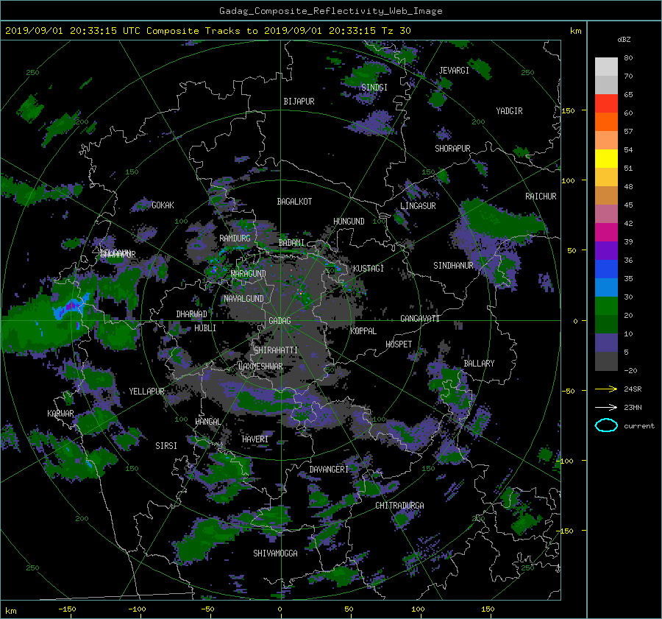Click the DAVANGERI city label
This screenshot has width=662, height=619.
click(329, 470)
